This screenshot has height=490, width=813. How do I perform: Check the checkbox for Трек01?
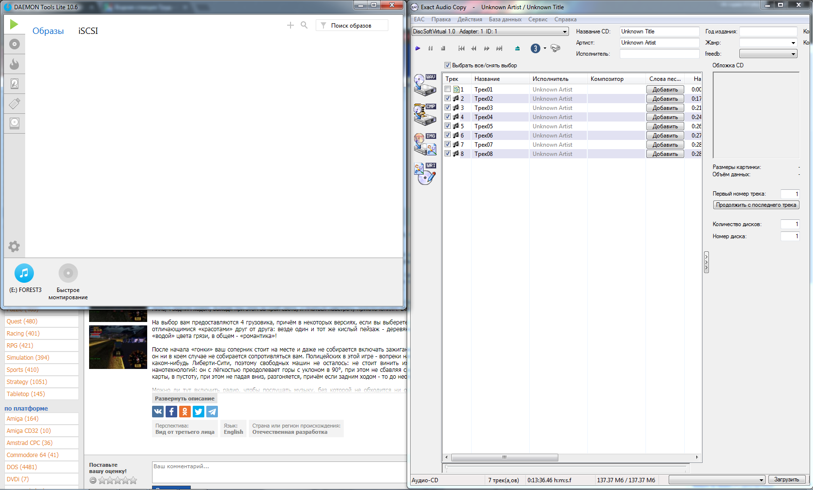tap(448, 89)
